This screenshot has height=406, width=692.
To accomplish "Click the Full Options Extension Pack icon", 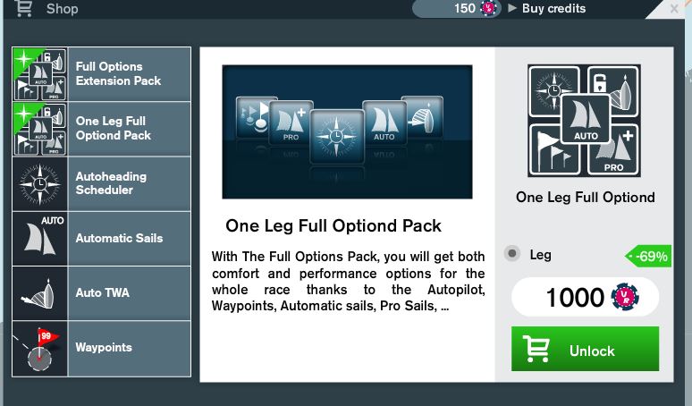I will (x=39, y=74).
